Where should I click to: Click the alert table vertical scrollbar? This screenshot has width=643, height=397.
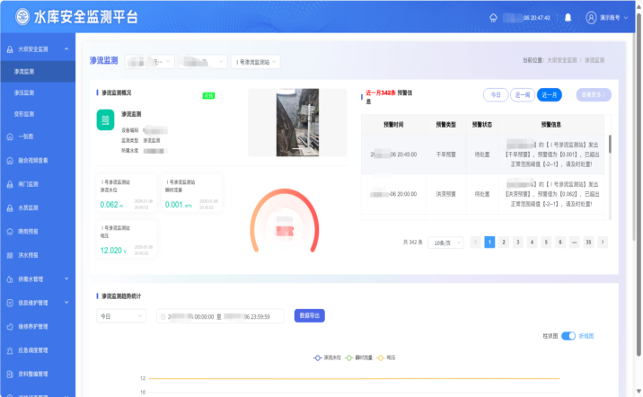(x=610, y=144)
